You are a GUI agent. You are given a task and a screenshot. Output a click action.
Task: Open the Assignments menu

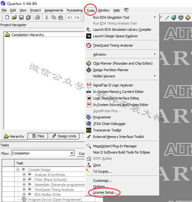pyautogui.click(x=54, y=10)
